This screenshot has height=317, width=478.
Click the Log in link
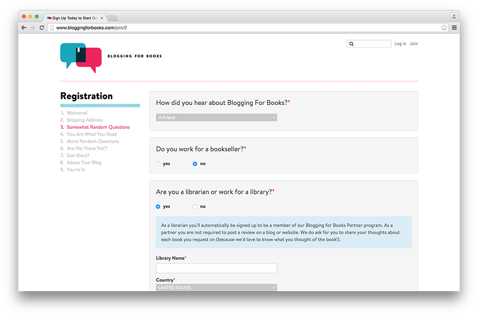tap(400, 44)
